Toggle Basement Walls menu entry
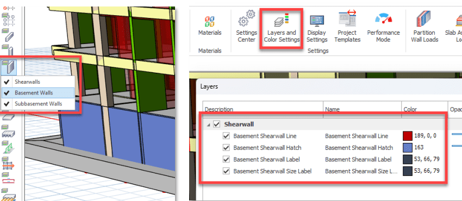 click(38, 93)
